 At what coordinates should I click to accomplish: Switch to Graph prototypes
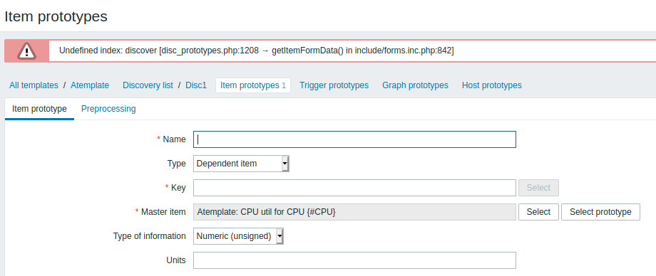pyautogui.click(x=415, y=85)
